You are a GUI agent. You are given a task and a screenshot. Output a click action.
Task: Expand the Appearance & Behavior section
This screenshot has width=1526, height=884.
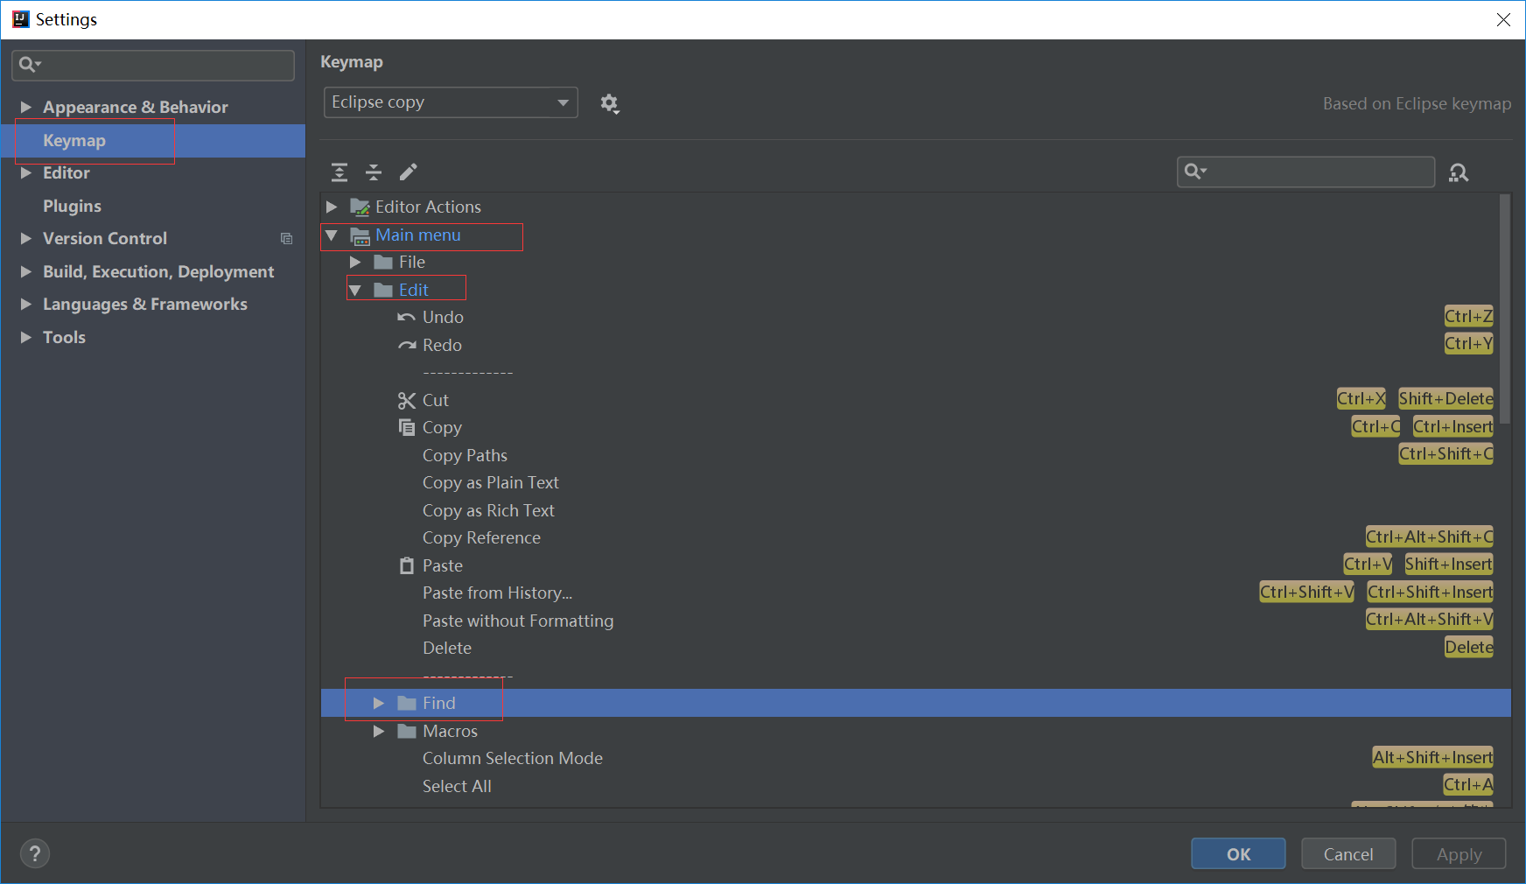click(x=26, y=107)
